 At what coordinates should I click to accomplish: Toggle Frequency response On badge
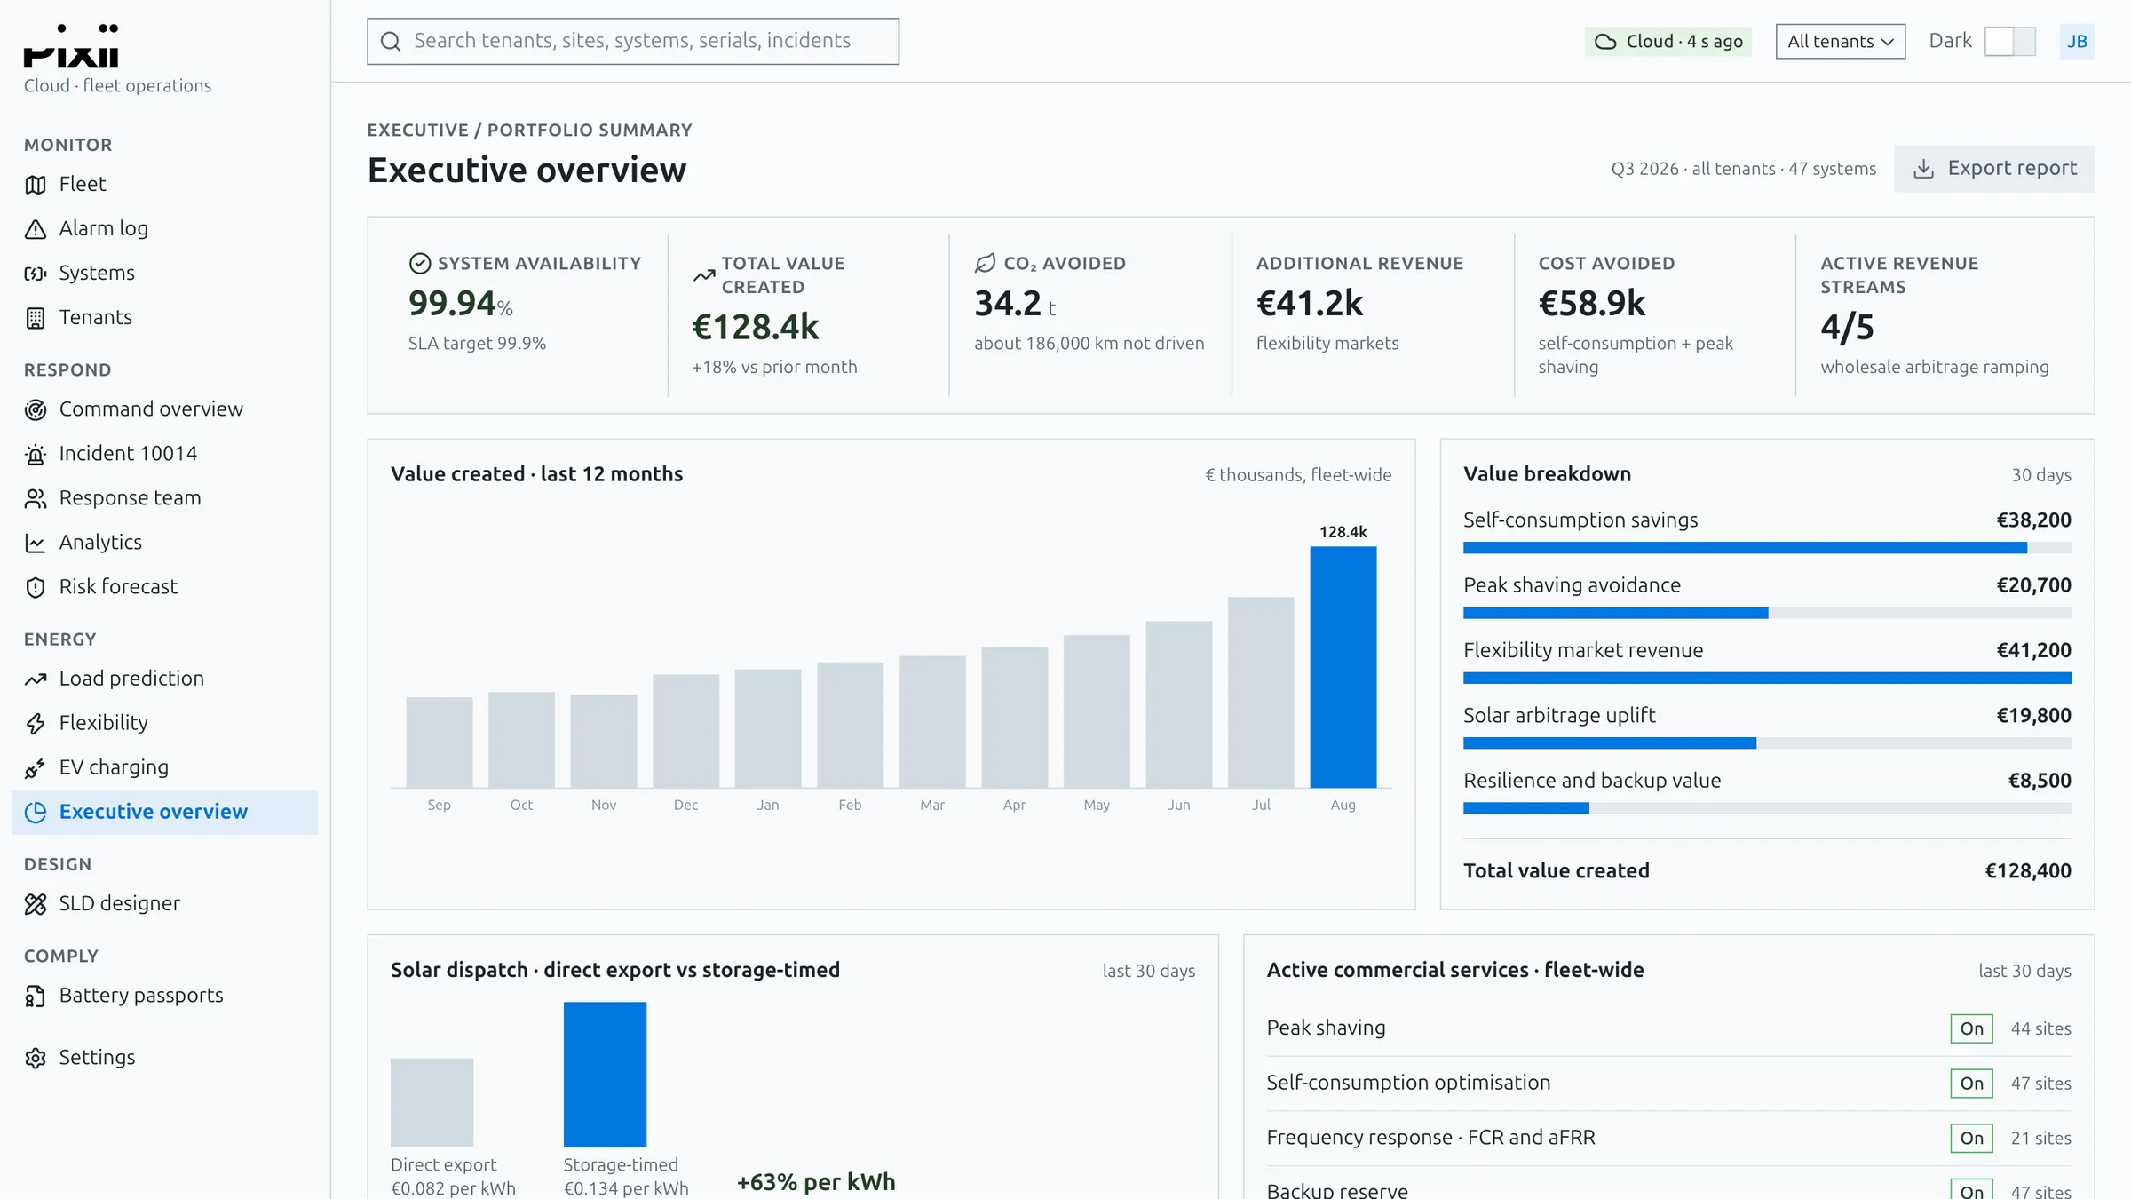coord(1971,1139)
